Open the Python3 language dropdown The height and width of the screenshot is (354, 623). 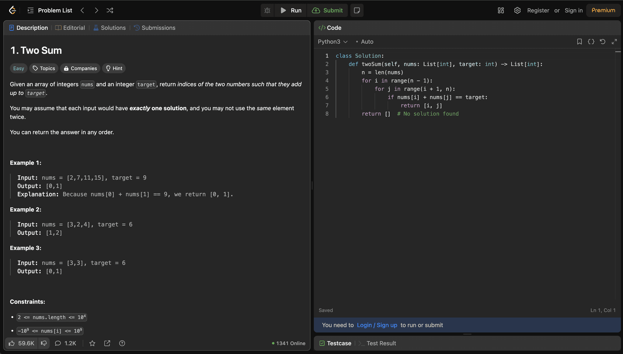(332, 42)
